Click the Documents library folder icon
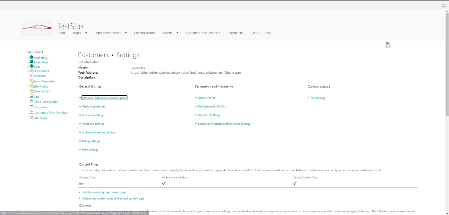Image resolution: width=449 pixels, height=215 pixels. tap(31, 71)
